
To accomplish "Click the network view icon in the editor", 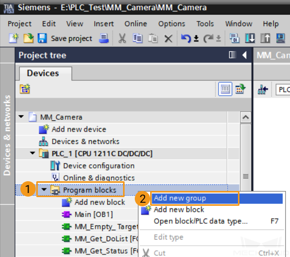I will click(263, 90).
